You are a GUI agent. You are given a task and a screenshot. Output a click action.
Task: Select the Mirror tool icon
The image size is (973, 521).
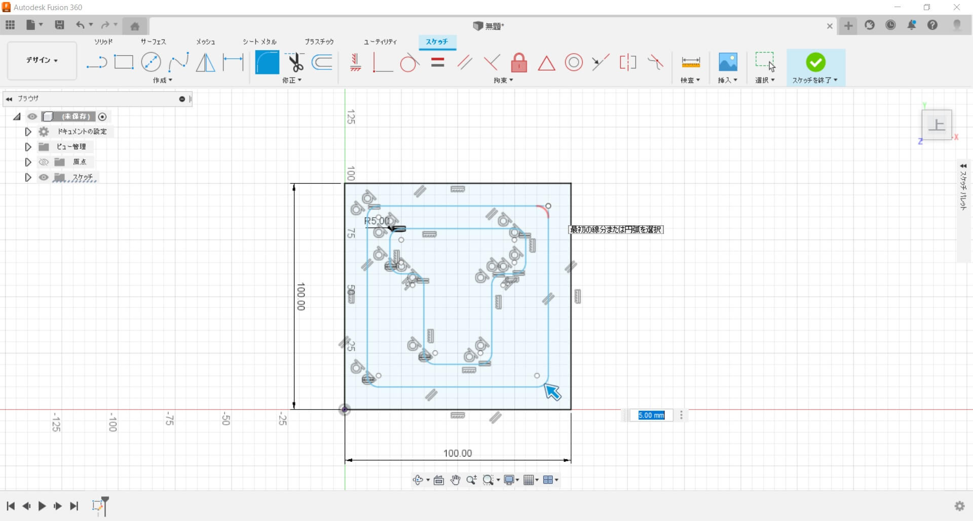coord(205,62)
